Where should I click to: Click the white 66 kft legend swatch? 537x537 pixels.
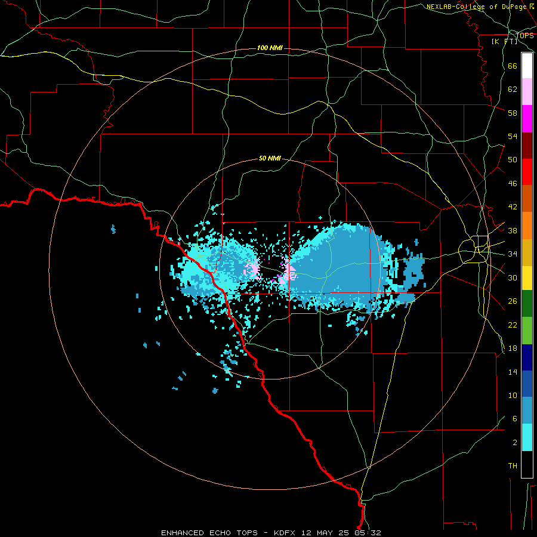[527, 66]
